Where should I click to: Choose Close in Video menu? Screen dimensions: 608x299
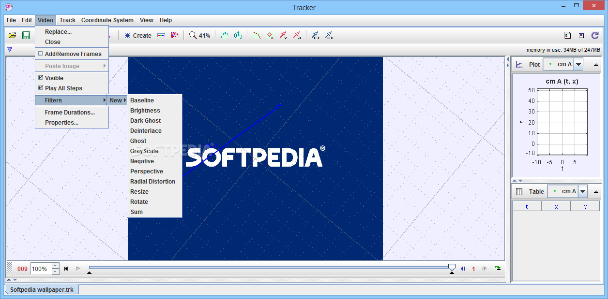click(x=72, y=42)
